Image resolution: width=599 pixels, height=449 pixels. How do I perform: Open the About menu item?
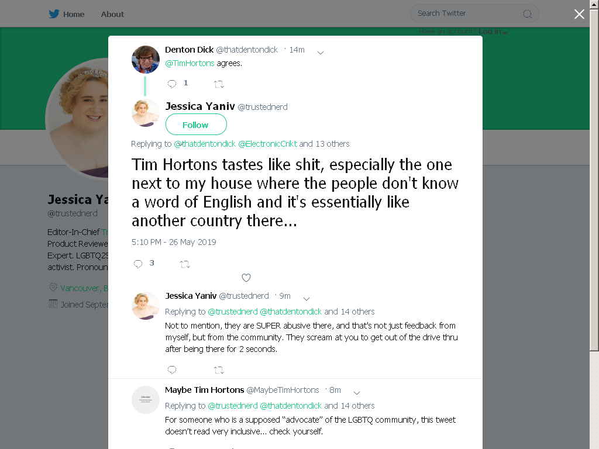tap(112, 15)
